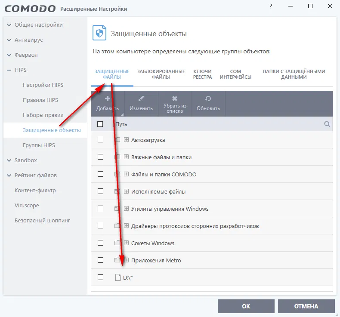Toggle the select-all checkbox in Путь header

[x=100, y=124]
